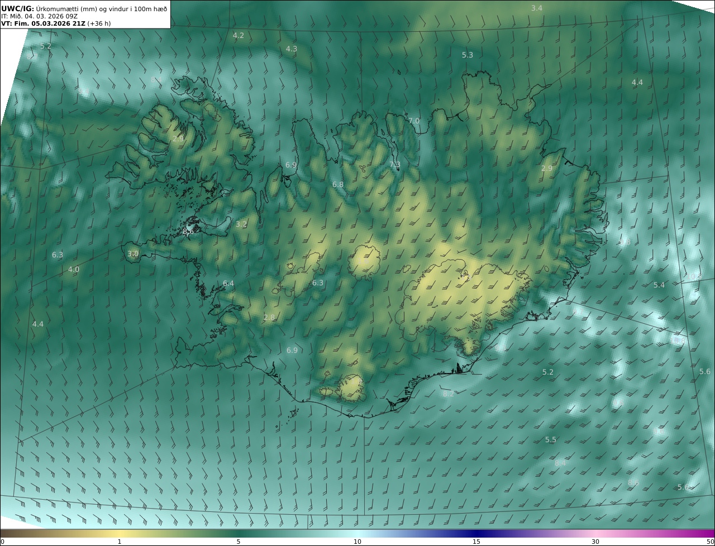The image size is (715, 546).
Task: Click the '5.5' value label in the southeast
Action: (x=551, y=440)
